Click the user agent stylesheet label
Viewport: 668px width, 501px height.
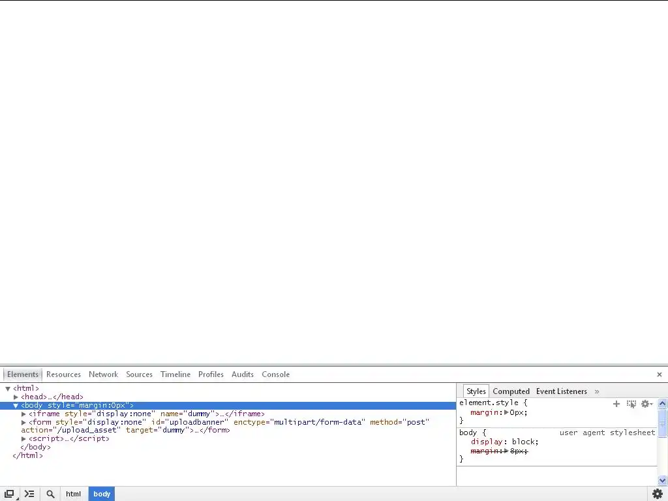point(607,433)
